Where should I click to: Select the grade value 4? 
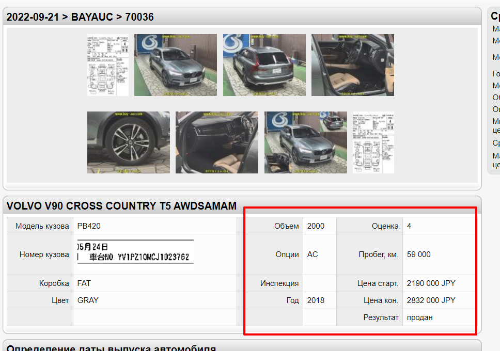tap(409, 226)
